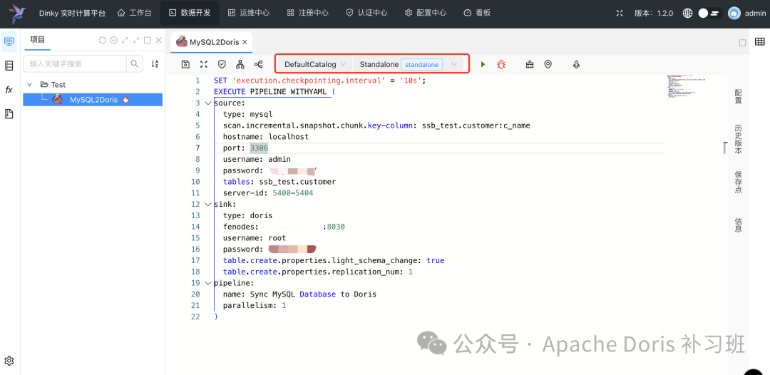This screenshot has height=375, width=770.
Task: Open the 配置 configuration side tab
Action: [738, 97]
